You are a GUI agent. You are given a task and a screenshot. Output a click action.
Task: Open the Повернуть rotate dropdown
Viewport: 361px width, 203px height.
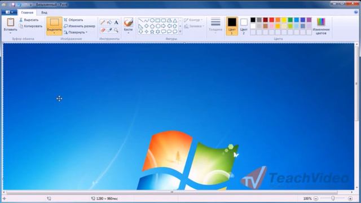point(76,33)
